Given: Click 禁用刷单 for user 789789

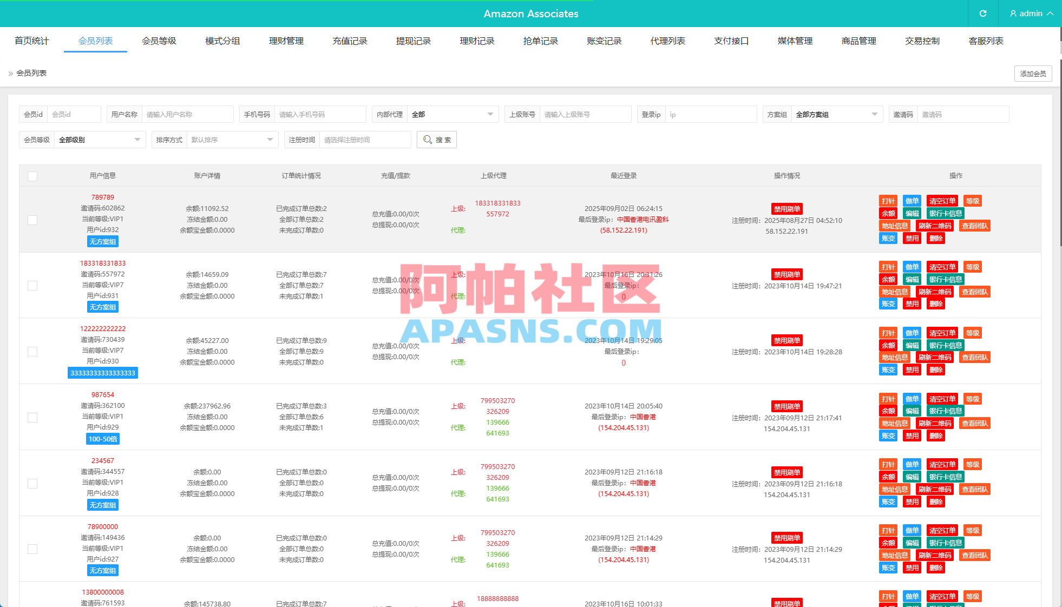Looking at the screenshot, I should click(x=786, y=208).
